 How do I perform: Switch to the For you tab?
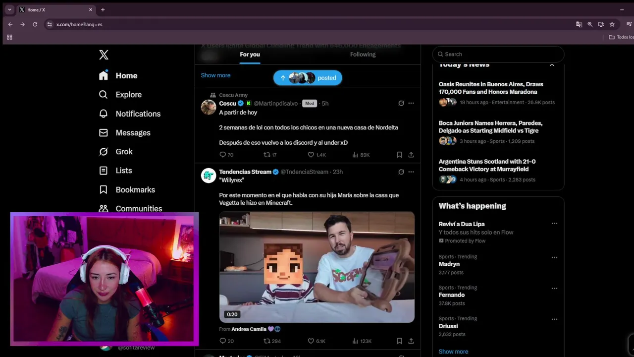point(250,55)
